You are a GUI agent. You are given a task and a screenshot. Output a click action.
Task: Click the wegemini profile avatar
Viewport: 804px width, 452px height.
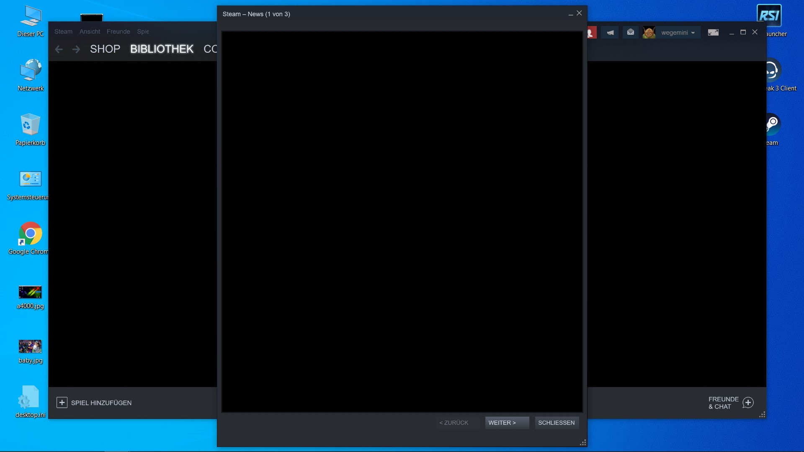pyautogui.click(x=649, y=32)
